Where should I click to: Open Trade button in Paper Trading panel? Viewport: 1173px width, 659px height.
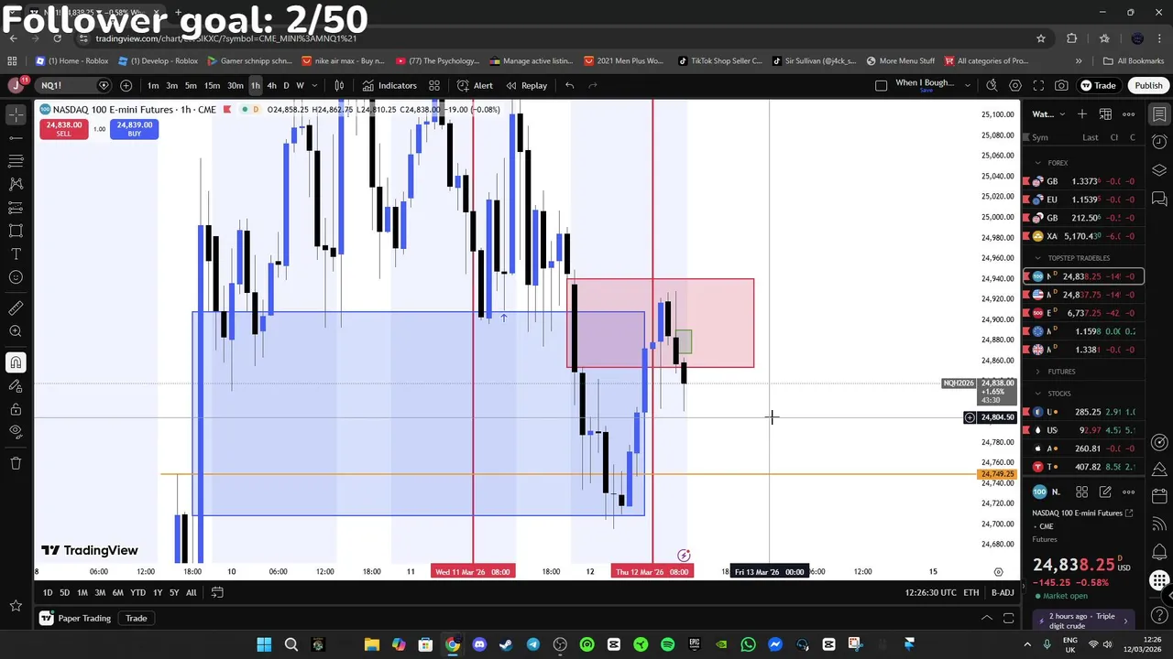pyautogui.click(x=136, y=618)
